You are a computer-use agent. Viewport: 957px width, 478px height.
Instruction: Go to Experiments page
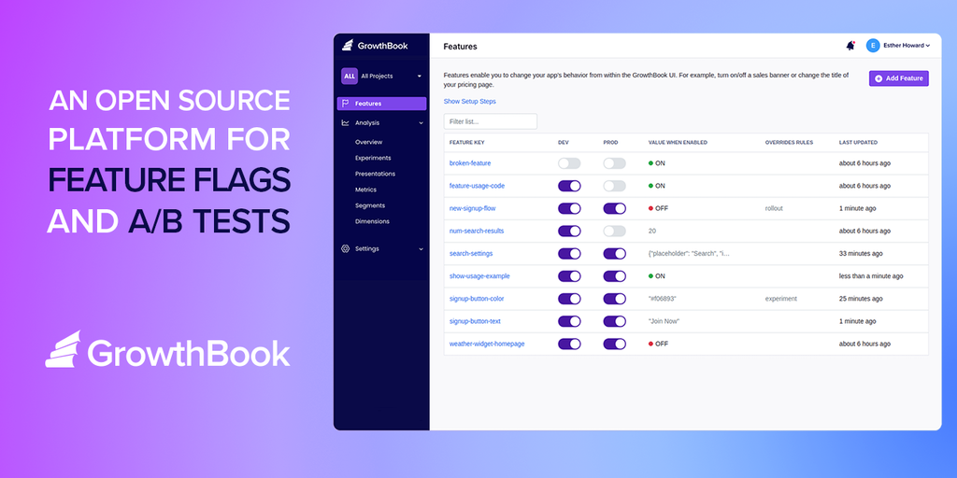[373, 158]
